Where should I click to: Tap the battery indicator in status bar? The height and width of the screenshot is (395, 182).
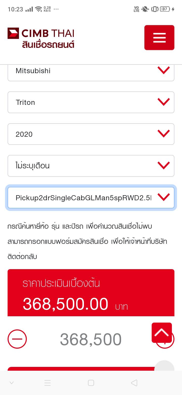point(165,9)
